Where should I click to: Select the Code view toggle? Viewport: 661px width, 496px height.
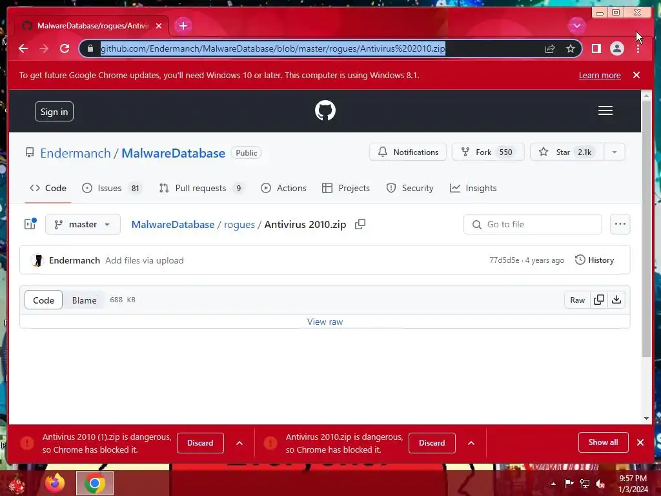coord(43,300)
